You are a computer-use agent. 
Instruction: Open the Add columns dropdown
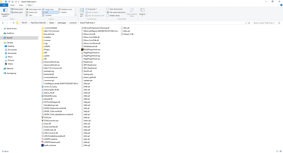tap(93, 12)
